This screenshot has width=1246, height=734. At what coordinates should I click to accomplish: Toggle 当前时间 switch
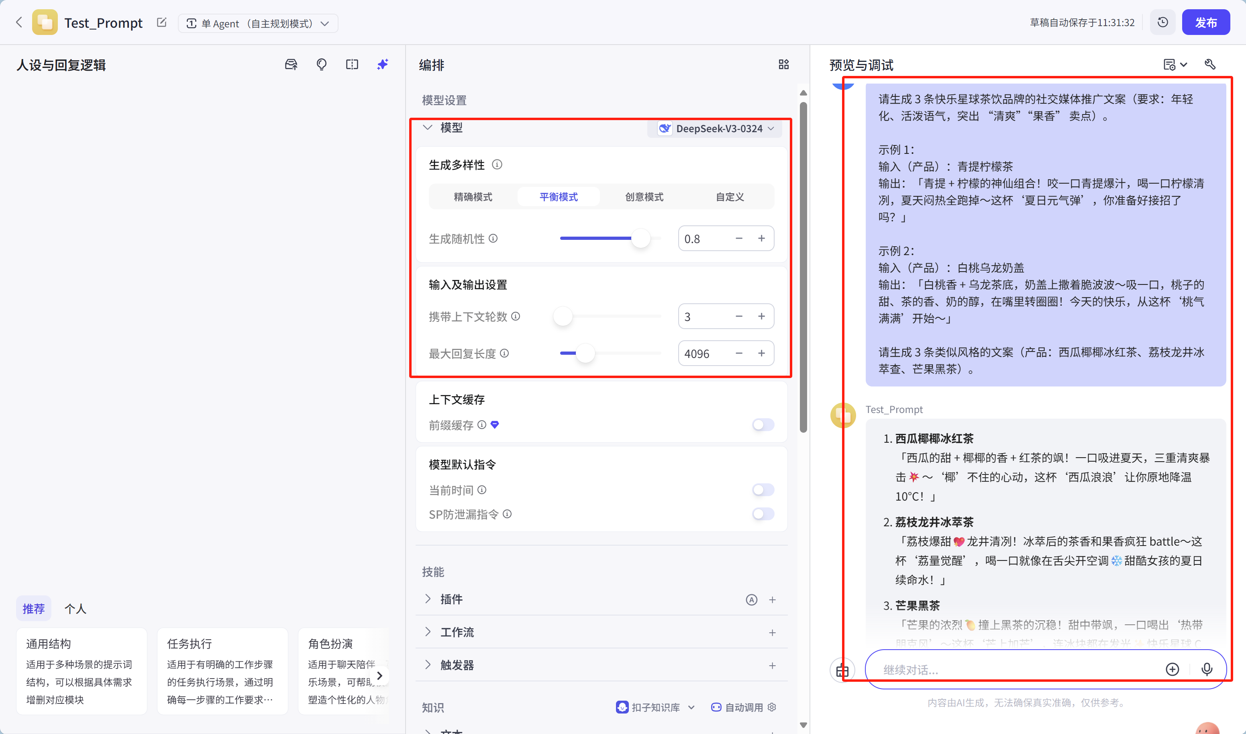(x=763, y=490)
